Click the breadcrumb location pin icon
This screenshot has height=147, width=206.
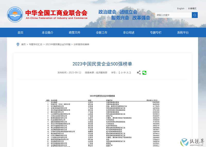coord(18,44)
